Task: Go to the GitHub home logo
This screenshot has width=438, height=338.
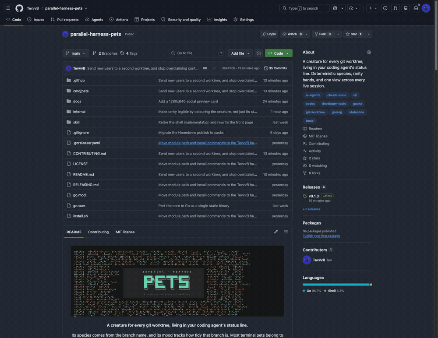Action: (x=19, y=8)
